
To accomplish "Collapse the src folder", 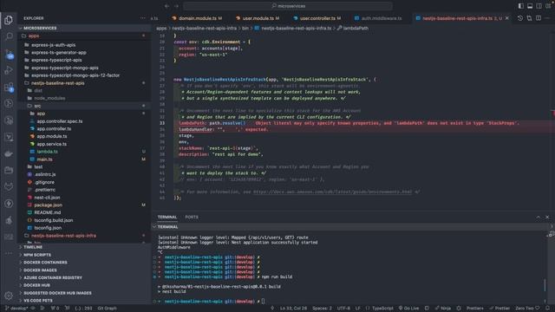I will tap(84, 106).
